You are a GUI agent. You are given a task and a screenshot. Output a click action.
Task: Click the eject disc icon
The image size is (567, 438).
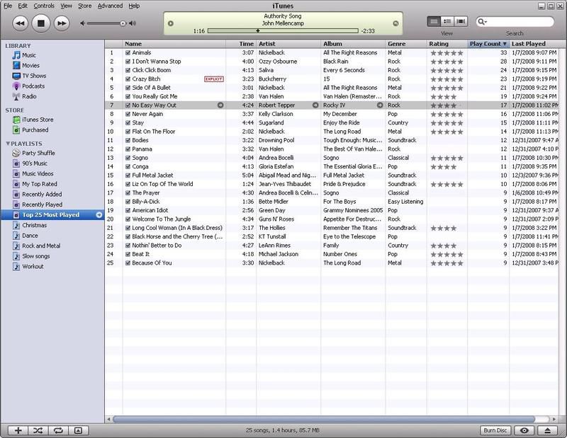547,430
